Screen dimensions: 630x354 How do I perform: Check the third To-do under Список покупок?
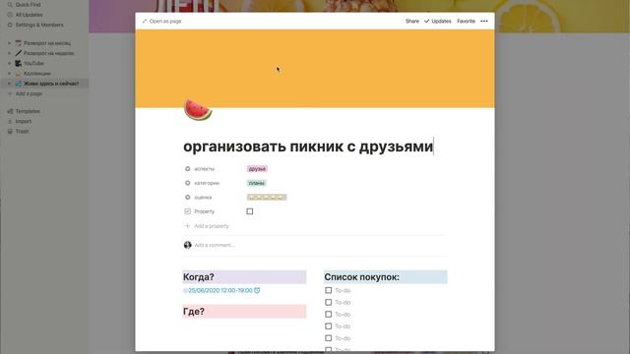click(328, 315)
